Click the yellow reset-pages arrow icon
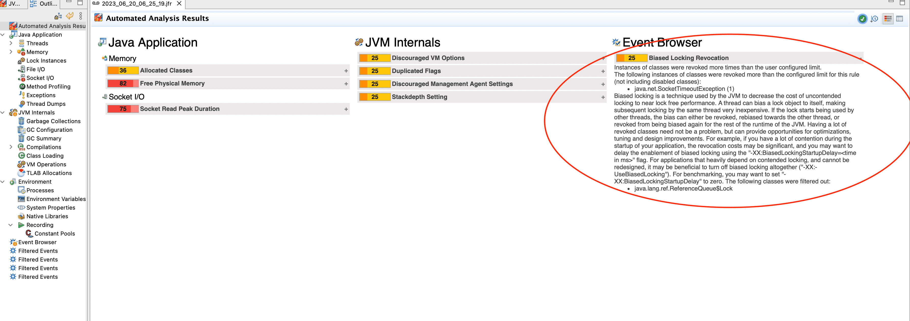This screenshot has width=910, height=321. (x=70, y=16)
